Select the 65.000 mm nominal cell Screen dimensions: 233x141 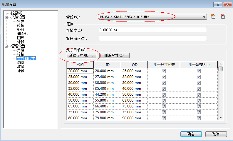(x=80, y=106)
